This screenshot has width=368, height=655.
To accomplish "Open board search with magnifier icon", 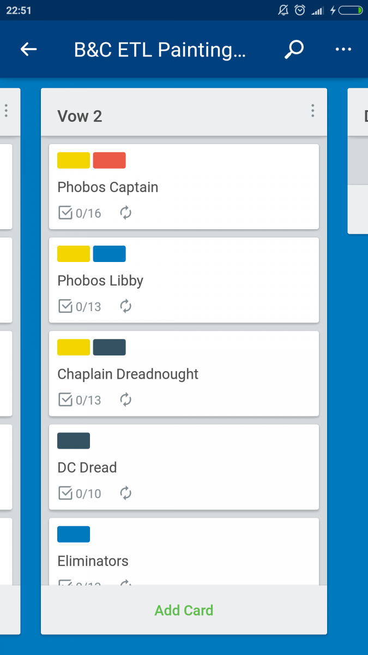I will [x=294, y=50].
